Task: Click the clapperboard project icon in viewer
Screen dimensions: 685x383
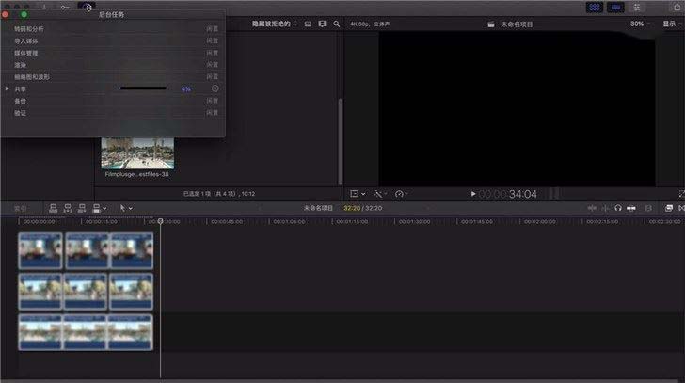Action: coord(491,24)
